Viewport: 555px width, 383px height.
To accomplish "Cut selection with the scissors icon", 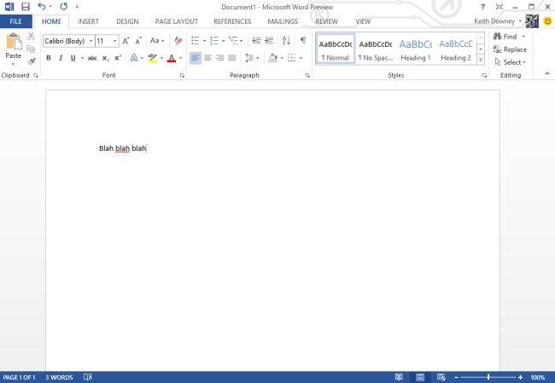I will 31,36.
